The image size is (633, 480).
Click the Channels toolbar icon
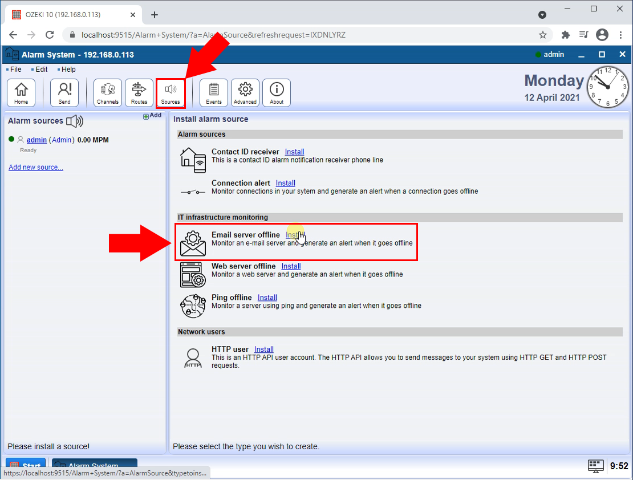point(107,92)
